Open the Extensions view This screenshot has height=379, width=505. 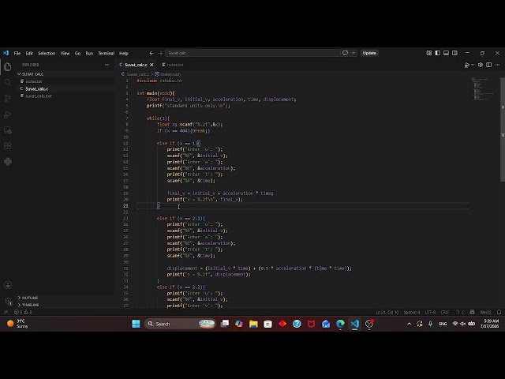click(8, 146)
